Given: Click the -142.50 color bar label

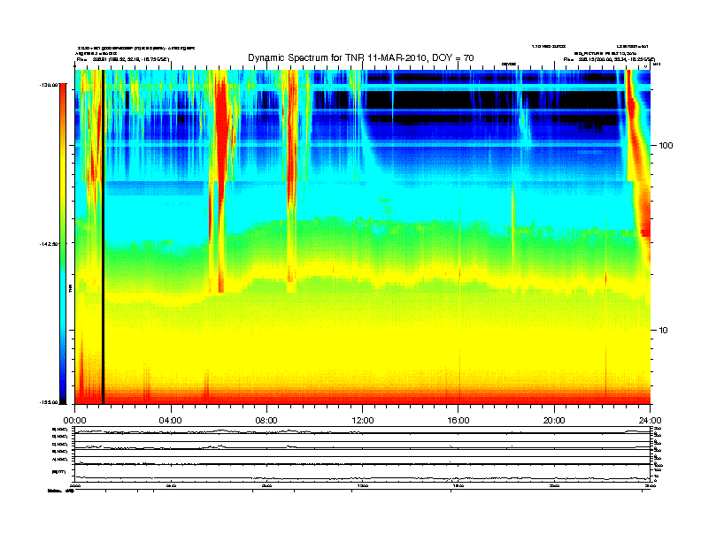Looking at the screenshot, I should [50, 244].
